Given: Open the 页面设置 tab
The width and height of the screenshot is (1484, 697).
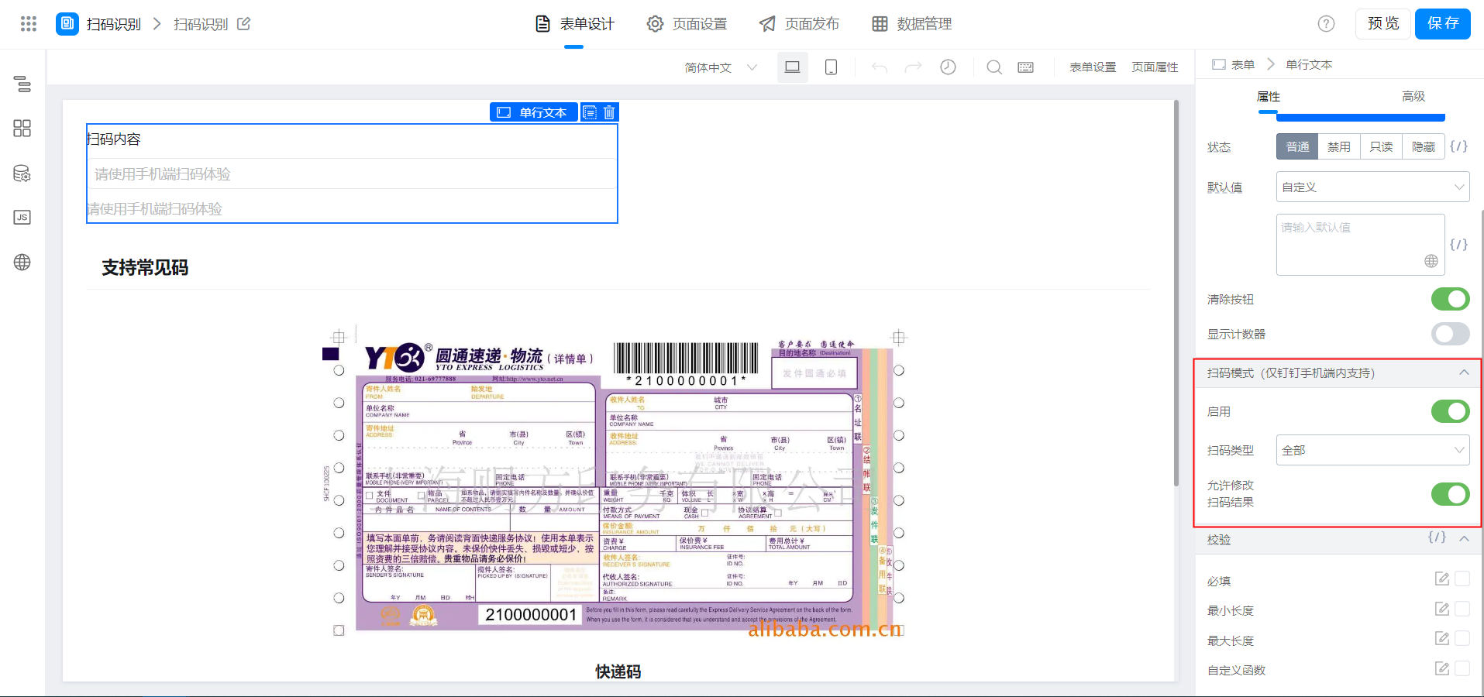Looking at the screenshot, I should (687, 24).
